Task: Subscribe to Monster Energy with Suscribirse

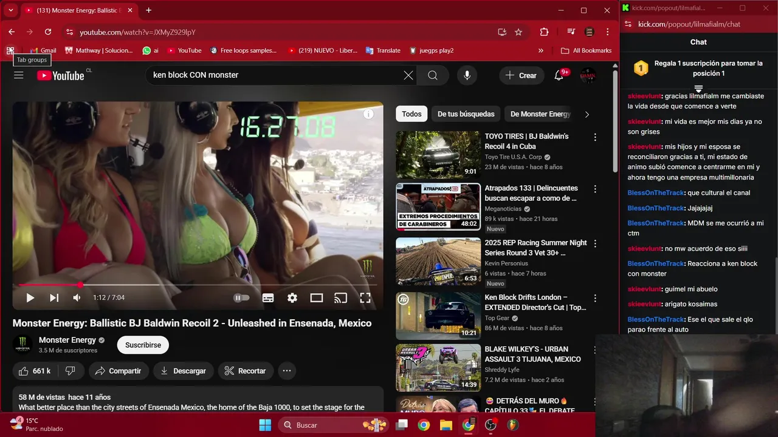Action: (143, 345)
